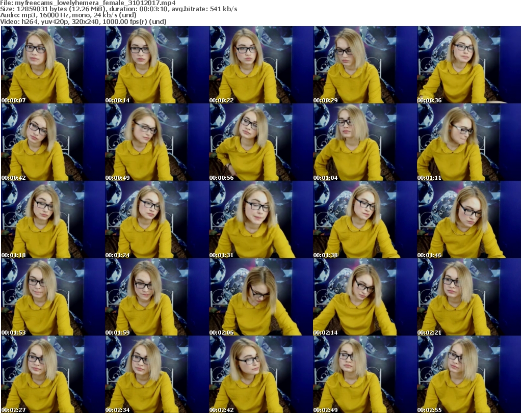Select the thumbnail stamped 00:00:36
This screenshot has width=522, height=413.
(x=469, y=65)
